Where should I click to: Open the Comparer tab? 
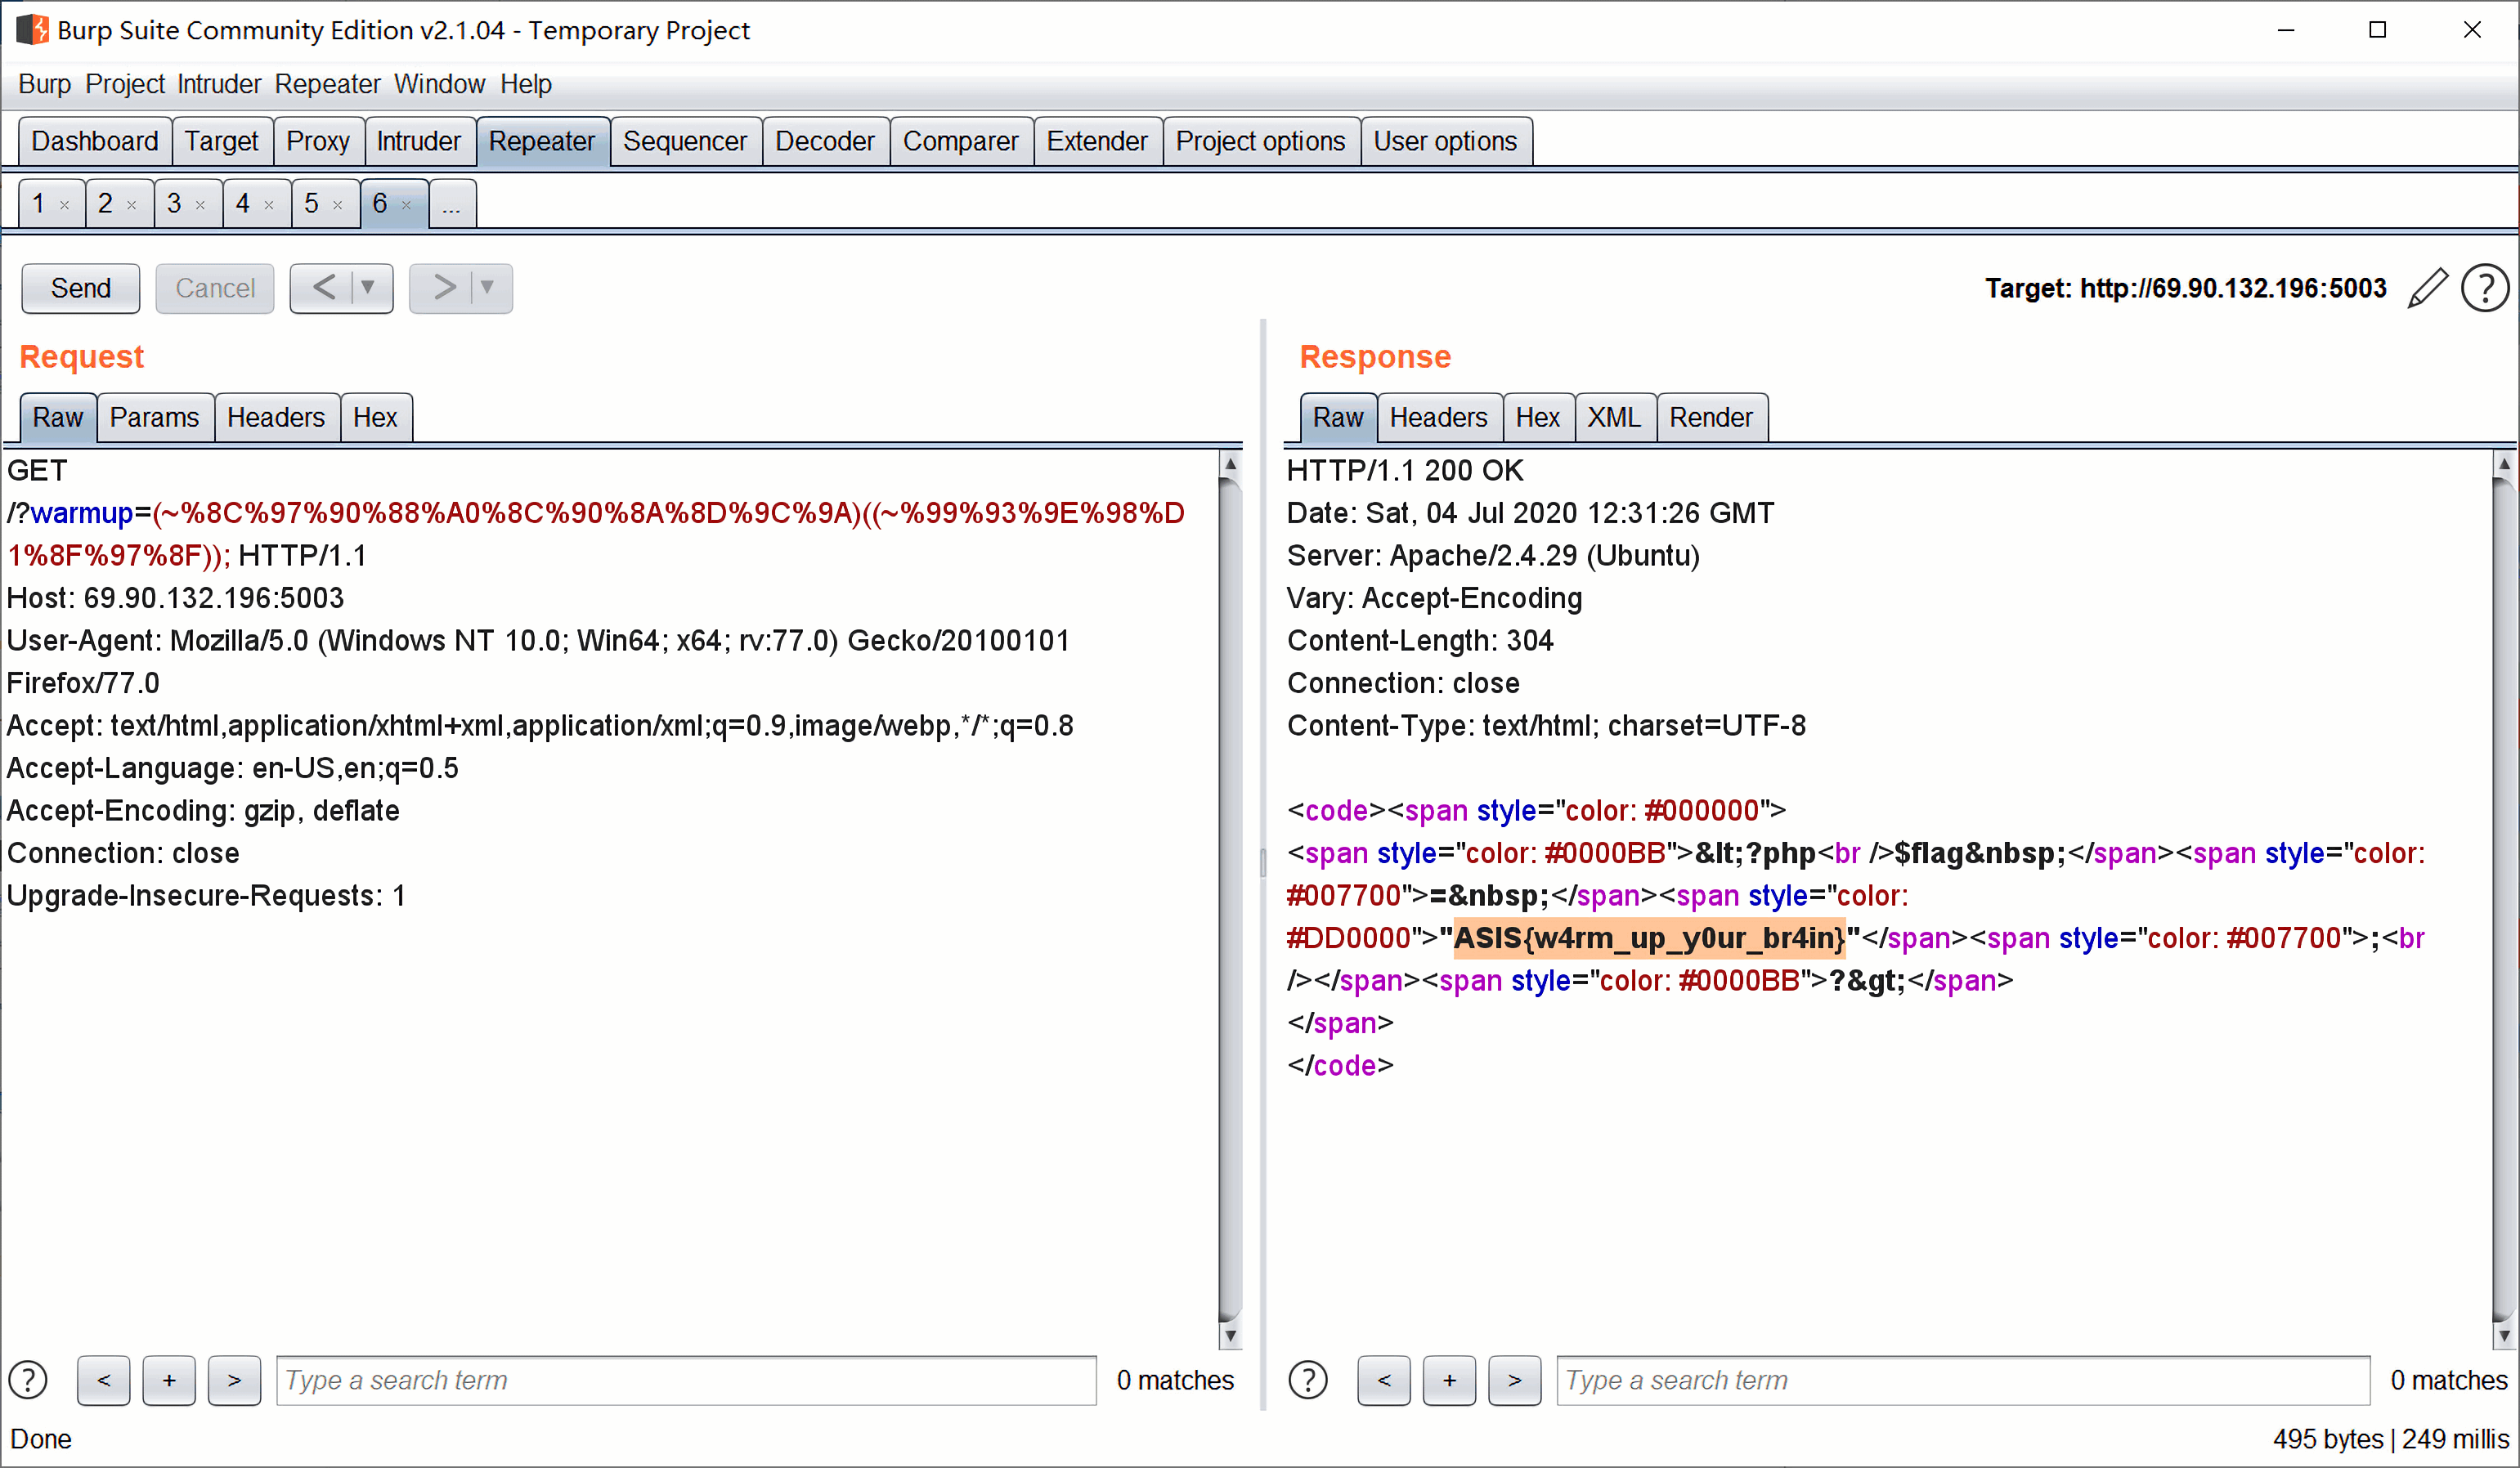coord(961,141)
